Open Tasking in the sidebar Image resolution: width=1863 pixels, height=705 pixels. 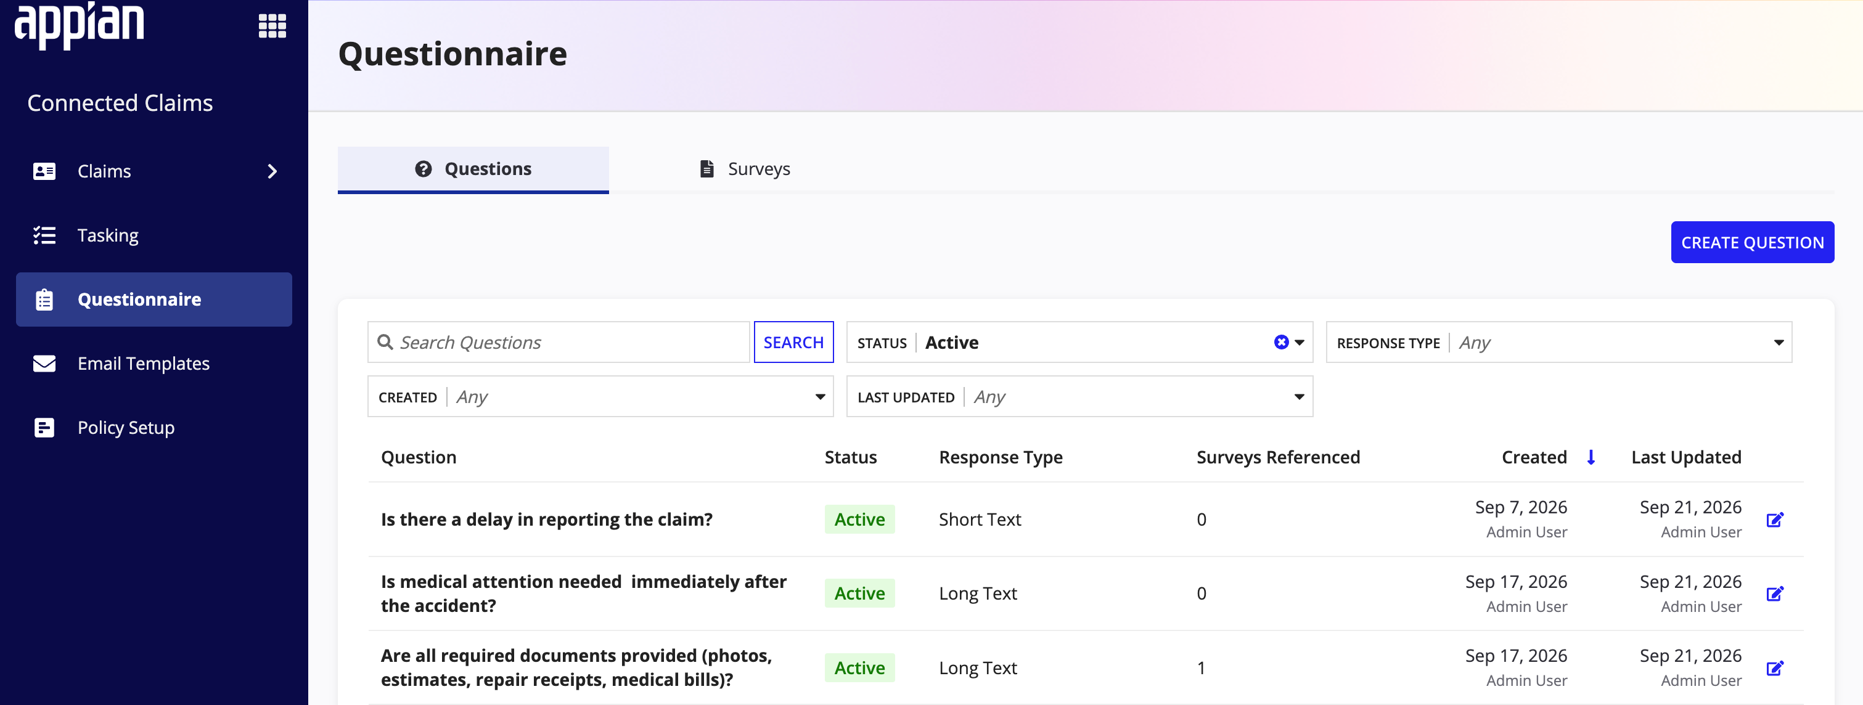pos(154,235)
